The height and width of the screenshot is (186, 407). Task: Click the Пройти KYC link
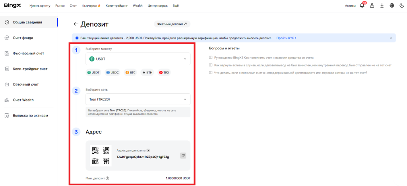(286, 38)
